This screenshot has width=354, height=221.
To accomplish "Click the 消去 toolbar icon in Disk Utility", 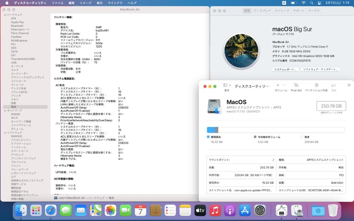I will [333, 85].
